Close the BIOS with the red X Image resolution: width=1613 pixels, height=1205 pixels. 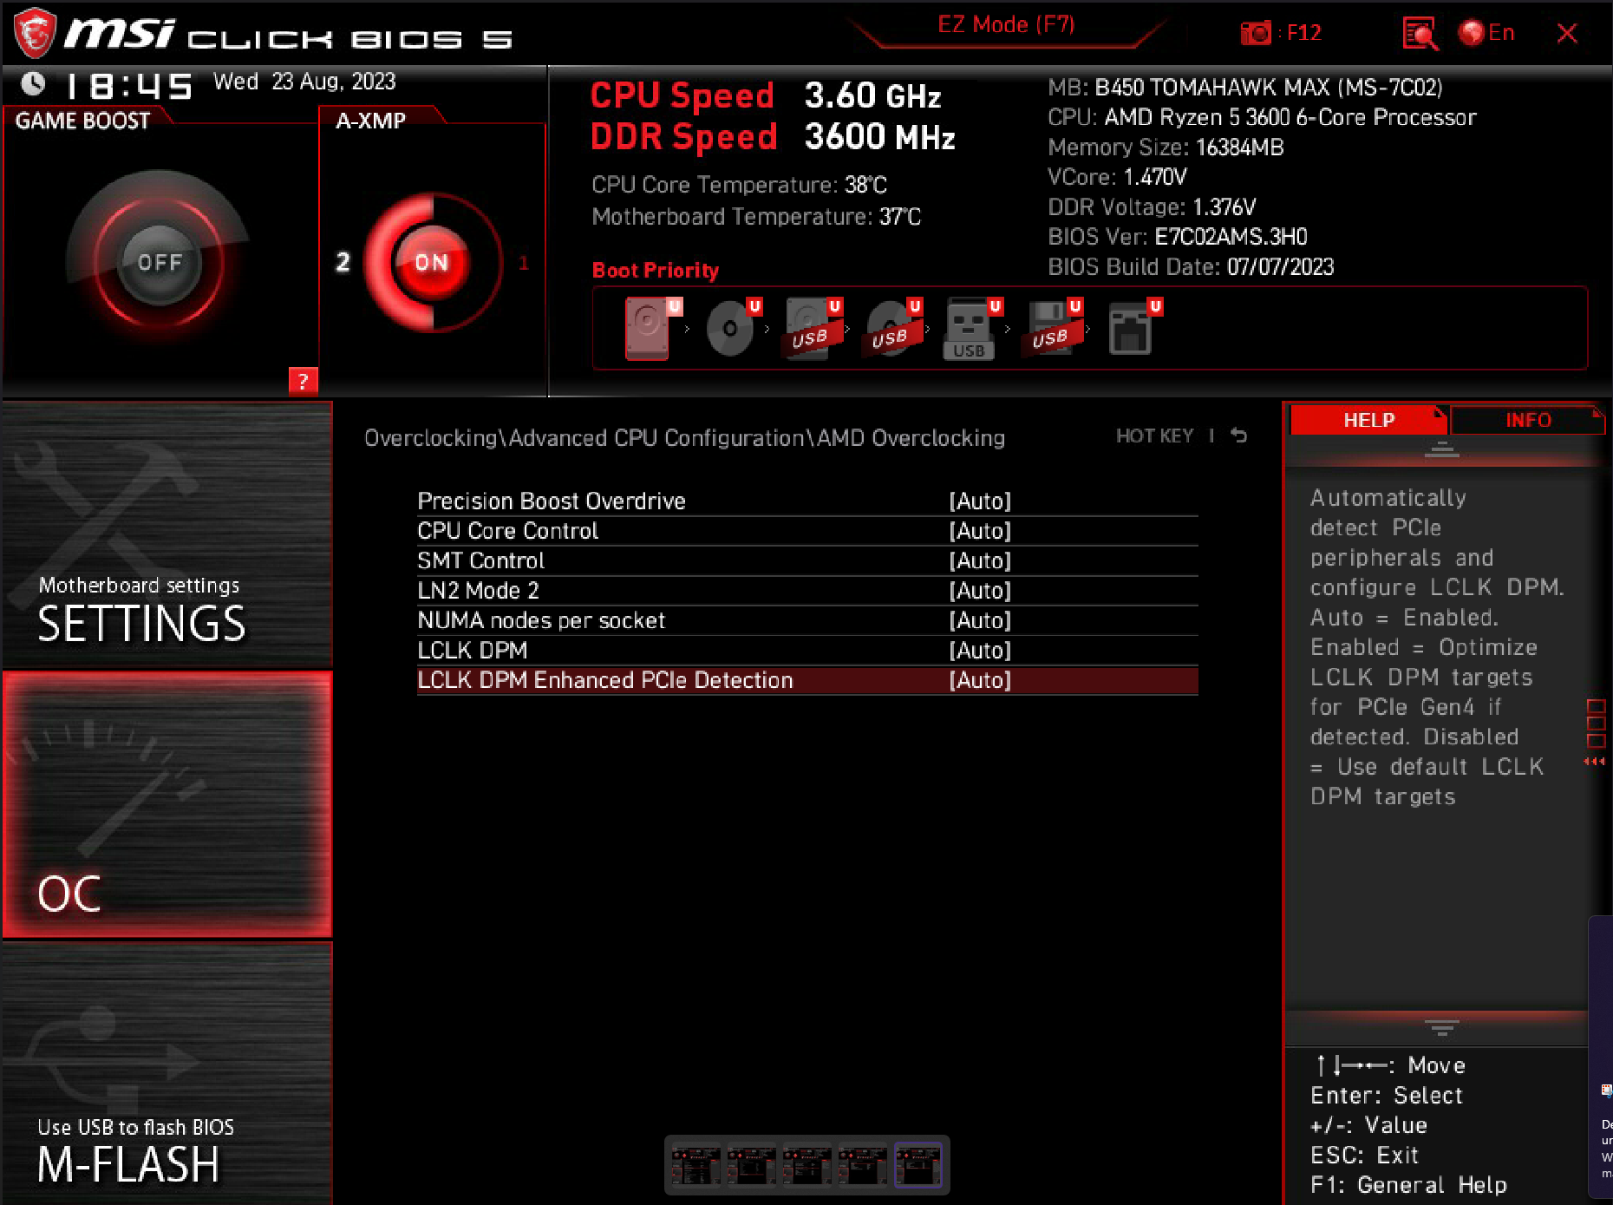(1567, 33)
